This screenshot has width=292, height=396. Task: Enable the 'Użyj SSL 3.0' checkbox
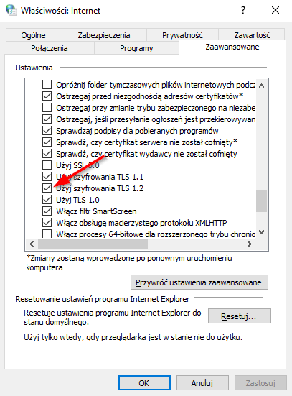pyautogui.click(x=47, y=165)
